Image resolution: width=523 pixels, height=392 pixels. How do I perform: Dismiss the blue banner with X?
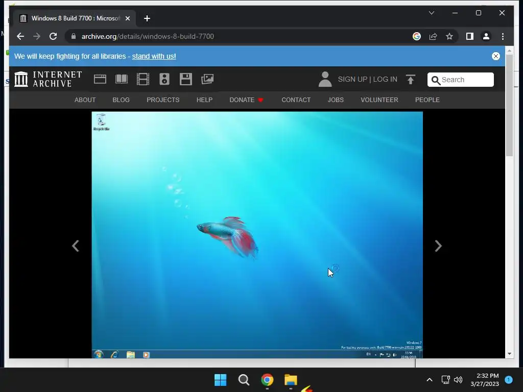coord(496,56)
